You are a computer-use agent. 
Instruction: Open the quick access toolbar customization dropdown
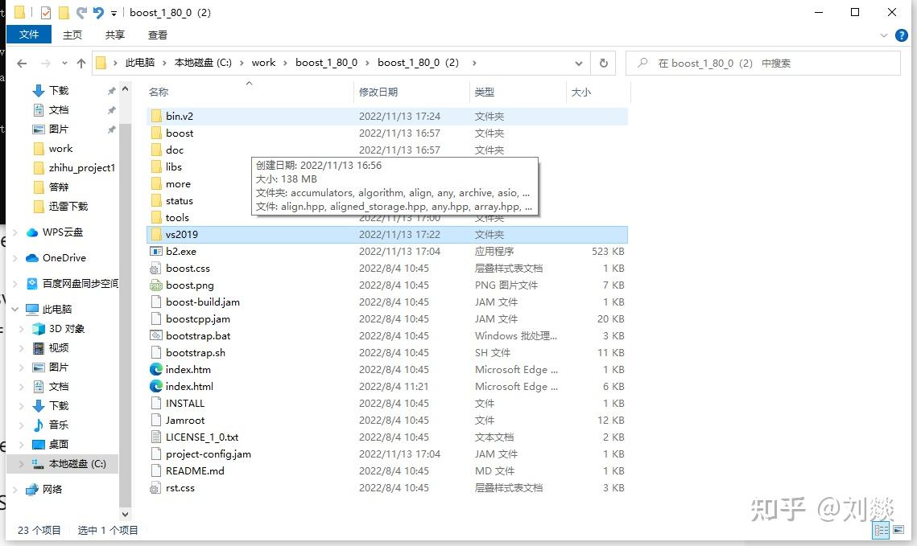(114, 12)
